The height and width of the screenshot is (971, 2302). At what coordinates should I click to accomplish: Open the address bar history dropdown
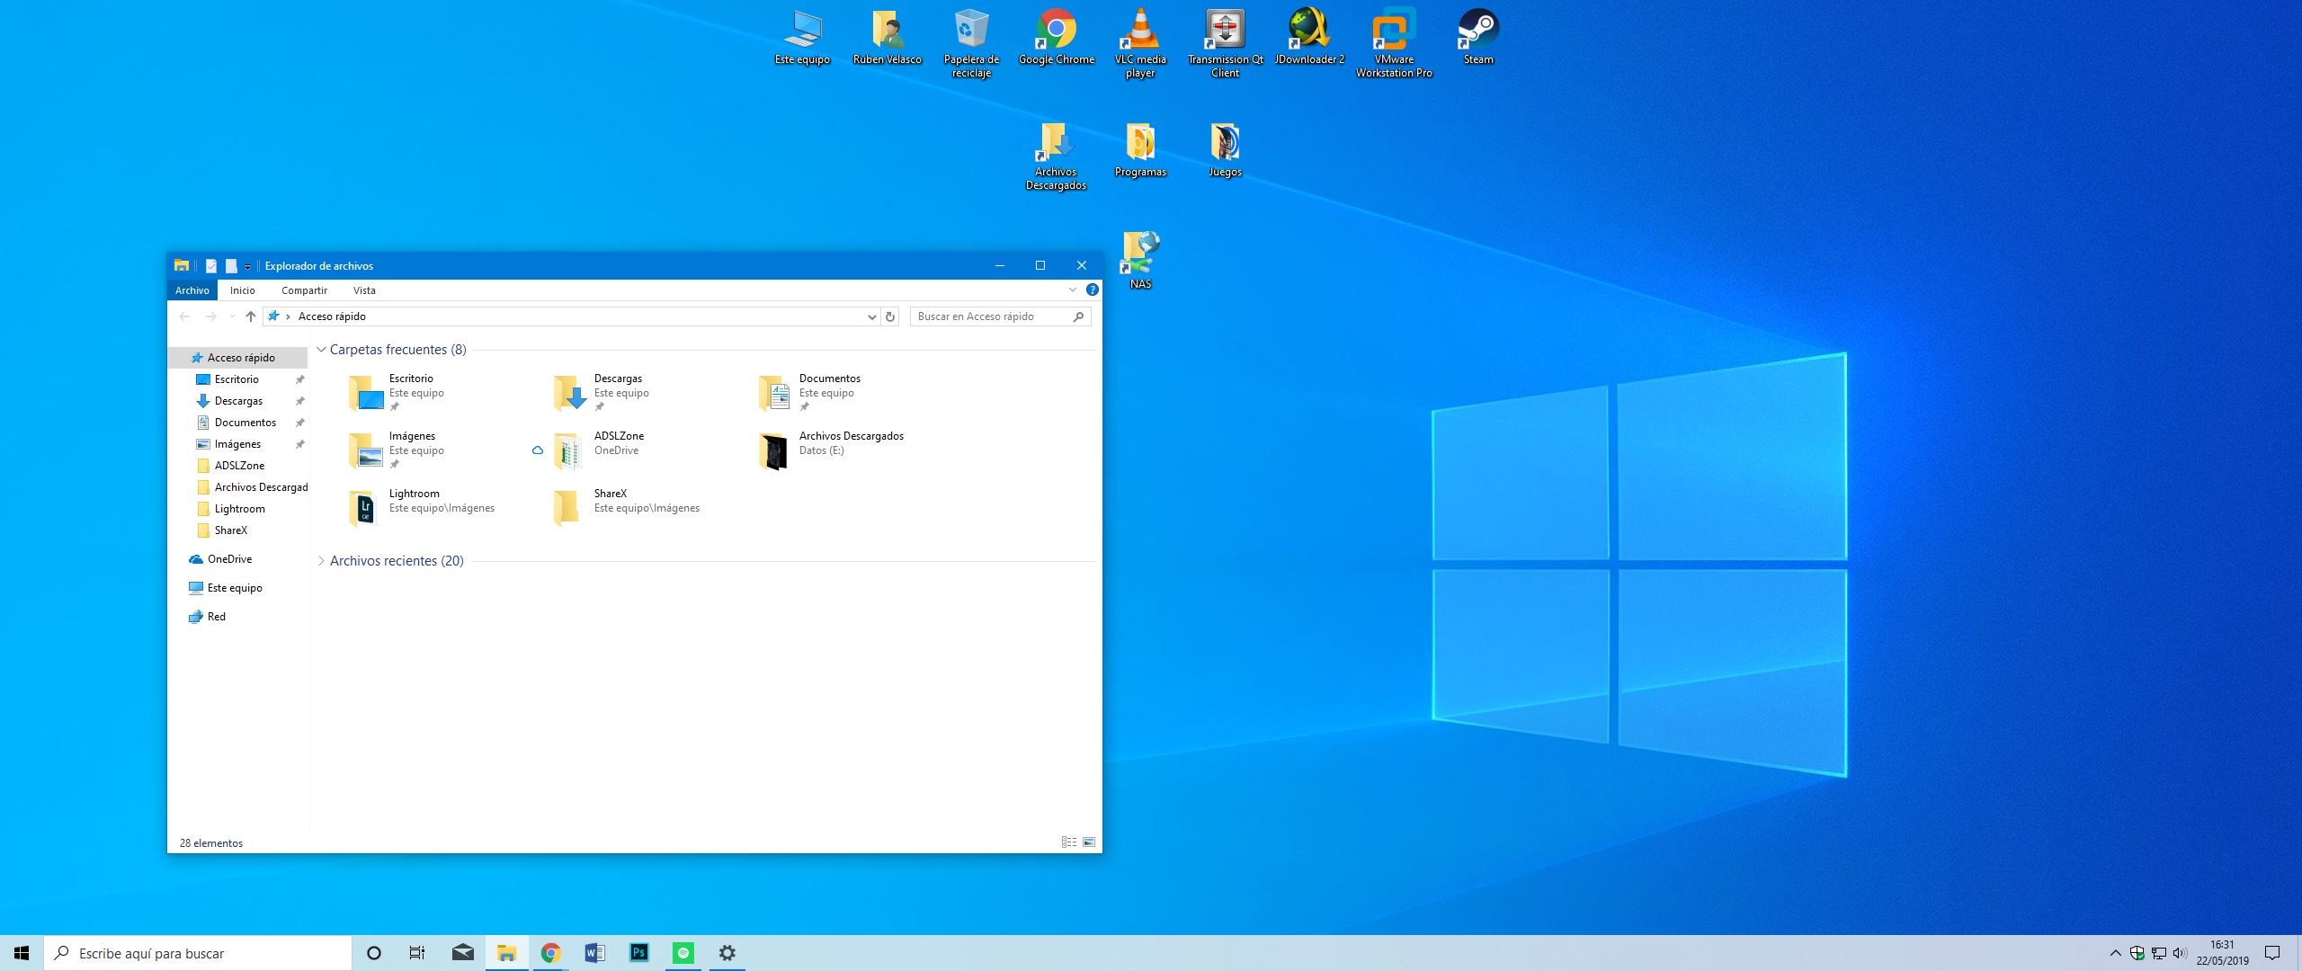pyautogui.click(x=871, y=316)
